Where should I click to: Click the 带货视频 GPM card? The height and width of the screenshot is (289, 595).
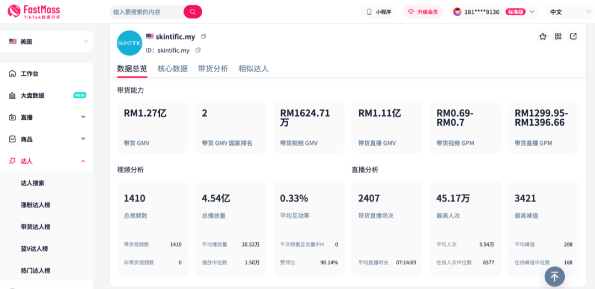465,127
